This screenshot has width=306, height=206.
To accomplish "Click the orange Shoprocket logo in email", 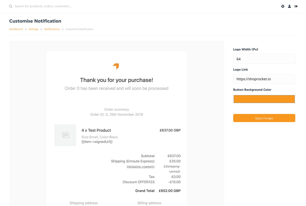I will coord(116,66).
